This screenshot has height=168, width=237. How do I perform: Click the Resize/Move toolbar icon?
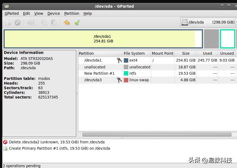[x=30, y=22]
